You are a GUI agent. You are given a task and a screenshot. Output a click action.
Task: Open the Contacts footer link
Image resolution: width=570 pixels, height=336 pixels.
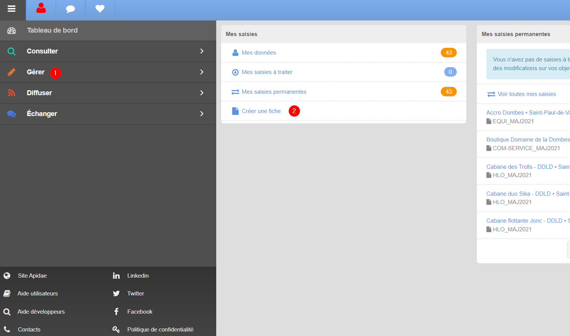click(29, 330)
